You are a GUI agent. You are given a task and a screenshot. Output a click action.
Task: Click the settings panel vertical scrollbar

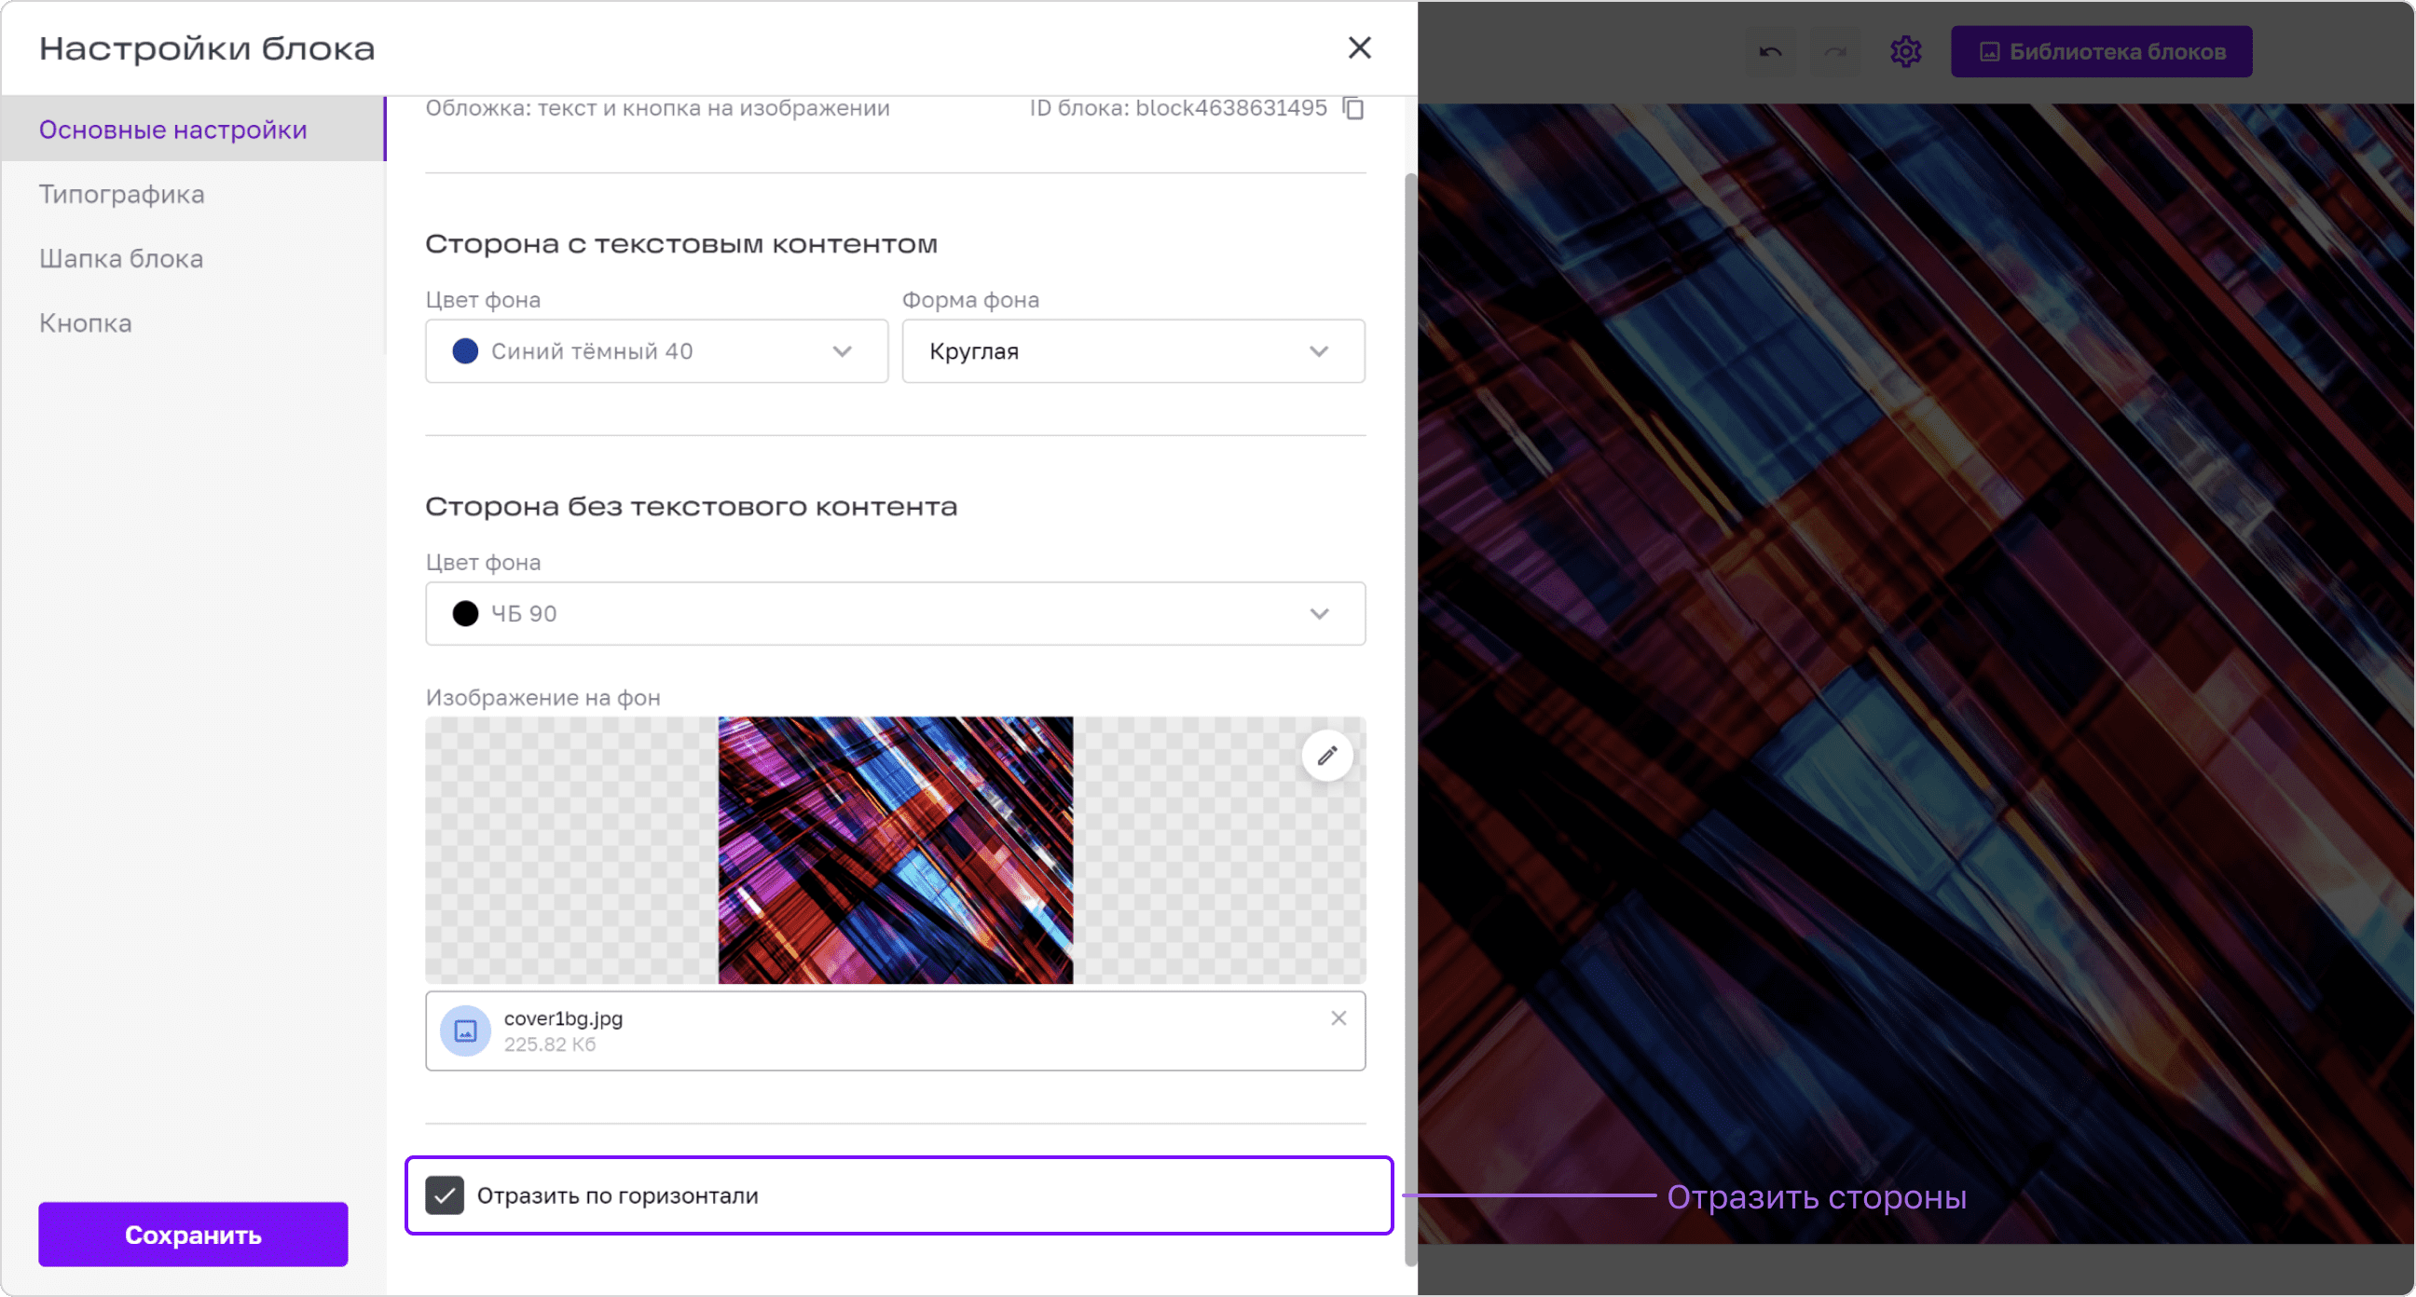point(1409,720)
